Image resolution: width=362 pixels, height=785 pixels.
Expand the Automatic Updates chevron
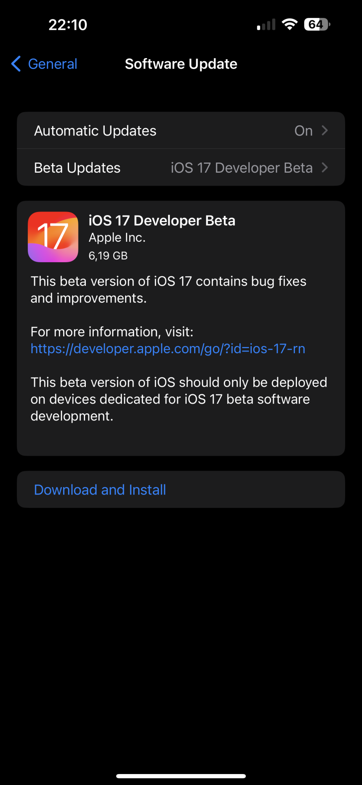pos(325,130)
